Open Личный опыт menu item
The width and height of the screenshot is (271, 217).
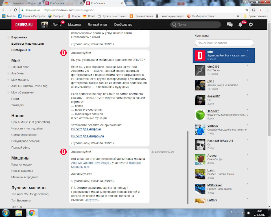tap(97, 25)
